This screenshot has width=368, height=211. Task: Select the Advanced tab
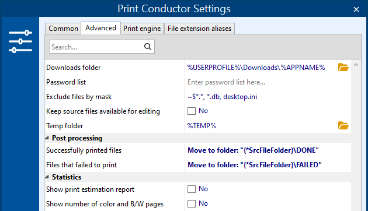pyautogui.click(x=100, y=28)
